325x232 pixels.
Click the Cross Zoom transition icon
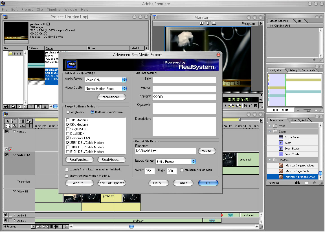coord(281,137)
